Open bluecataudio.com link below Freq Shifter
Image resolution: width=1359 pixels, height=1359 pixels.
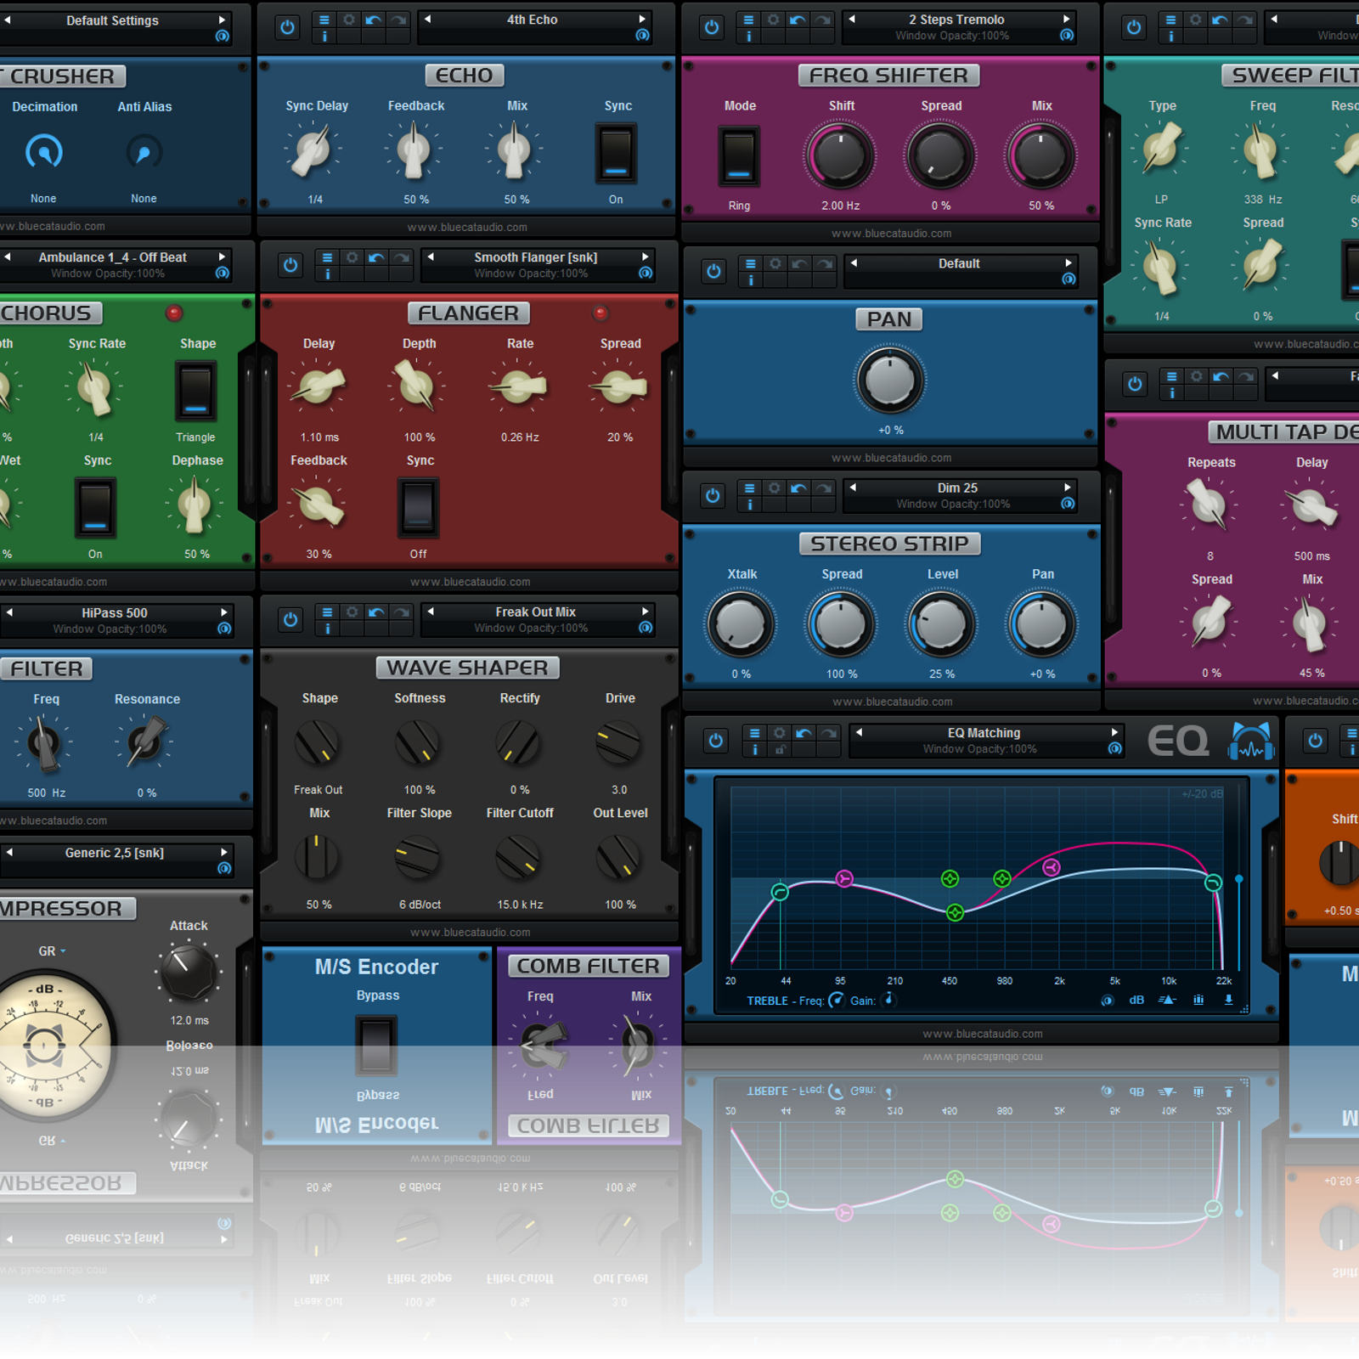(892, 234)
